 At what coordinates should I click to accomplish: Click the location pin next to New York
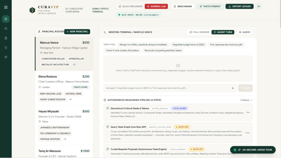[41, 53]
